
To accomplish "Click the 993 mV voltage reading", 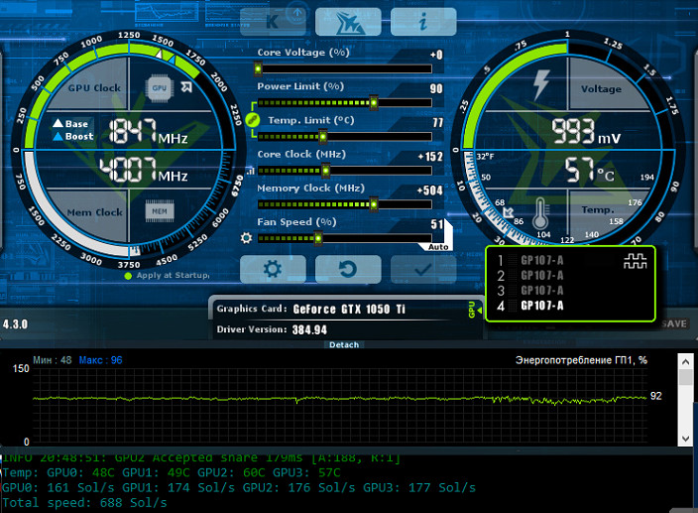I will click(x=586, y=131).
